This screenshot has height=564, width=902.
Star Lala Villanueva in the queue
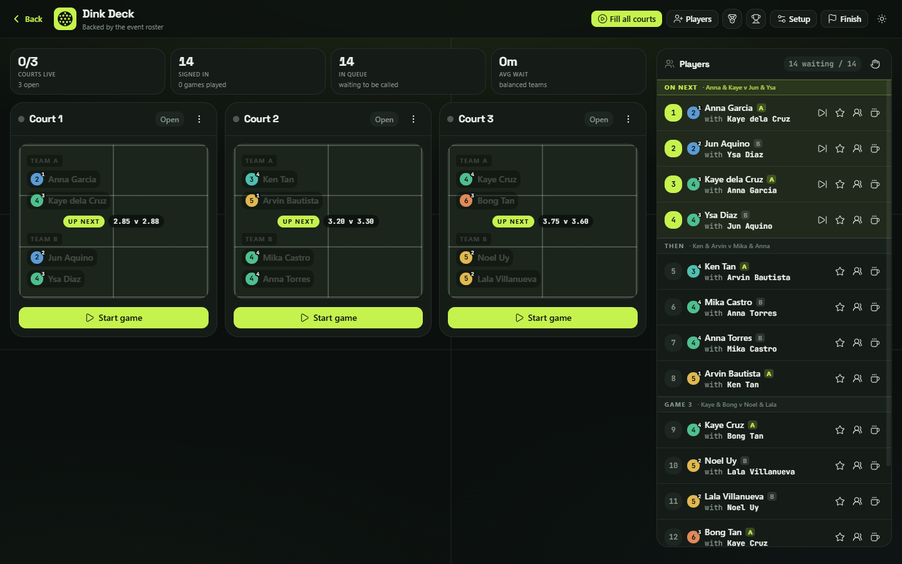(x=840, y=501)
